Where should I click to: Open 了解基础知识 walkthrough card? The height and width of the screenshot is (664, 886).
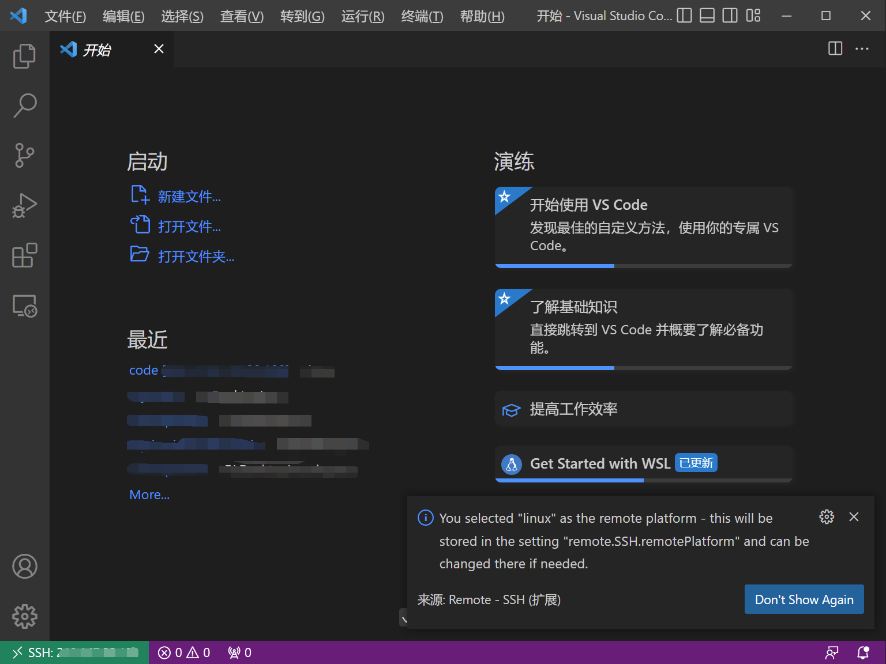(x=644, y=329)
